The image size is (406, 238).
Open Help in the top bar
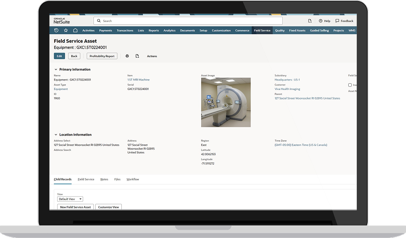point(324,21)
